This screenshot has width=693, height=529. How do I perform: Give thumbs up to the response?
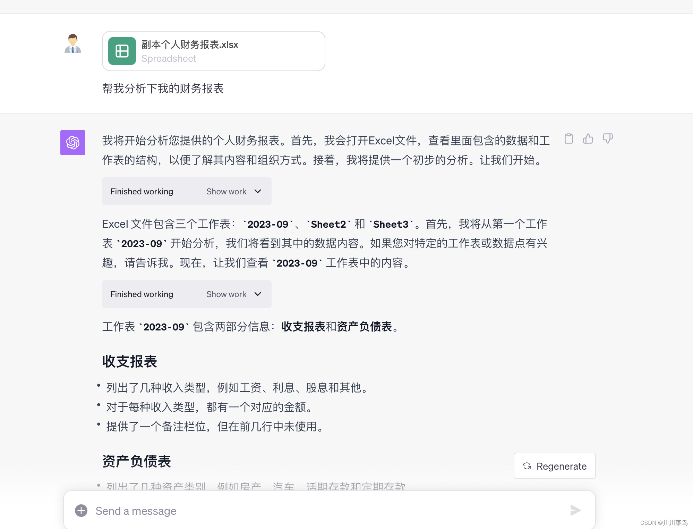click(x=588, y=138)
